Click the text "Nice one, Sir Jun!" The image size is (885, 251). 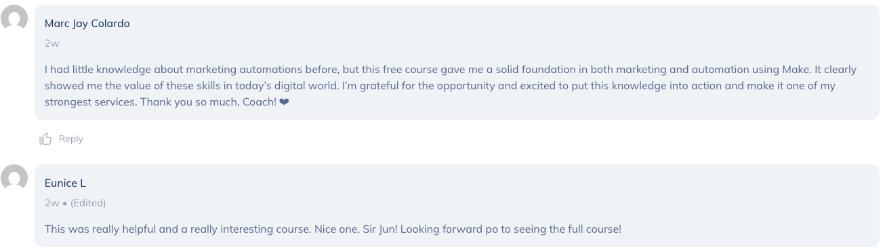pos(357,229)
